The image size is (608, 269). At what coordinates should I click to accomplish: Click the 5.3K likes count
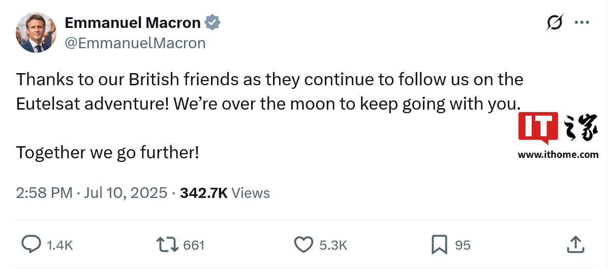[333, 246]
